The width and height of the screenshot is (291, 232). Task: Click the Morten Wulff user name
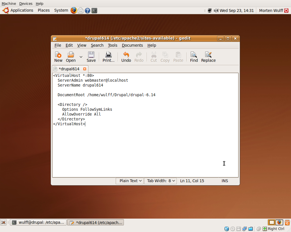click(x=271, y=11)
